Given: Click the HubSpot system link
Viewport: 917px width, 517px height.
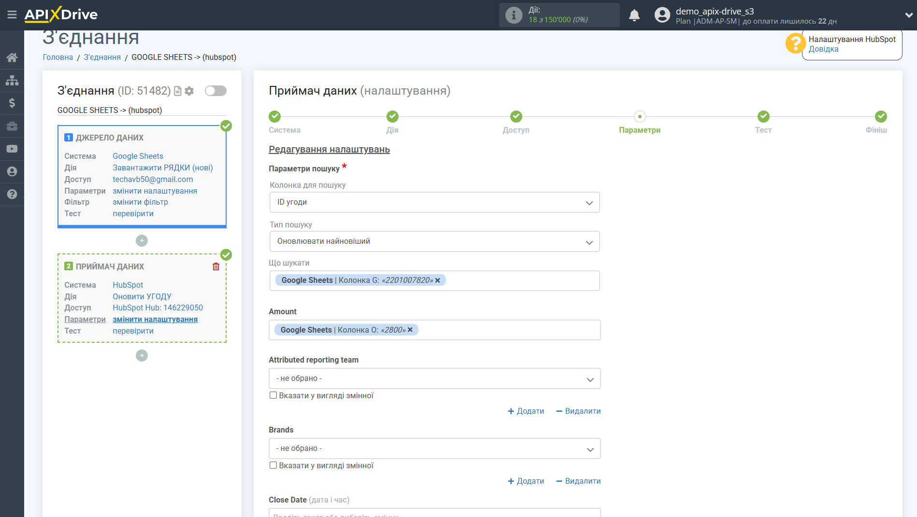Looking at the screenshot, I should pos(128,285).
